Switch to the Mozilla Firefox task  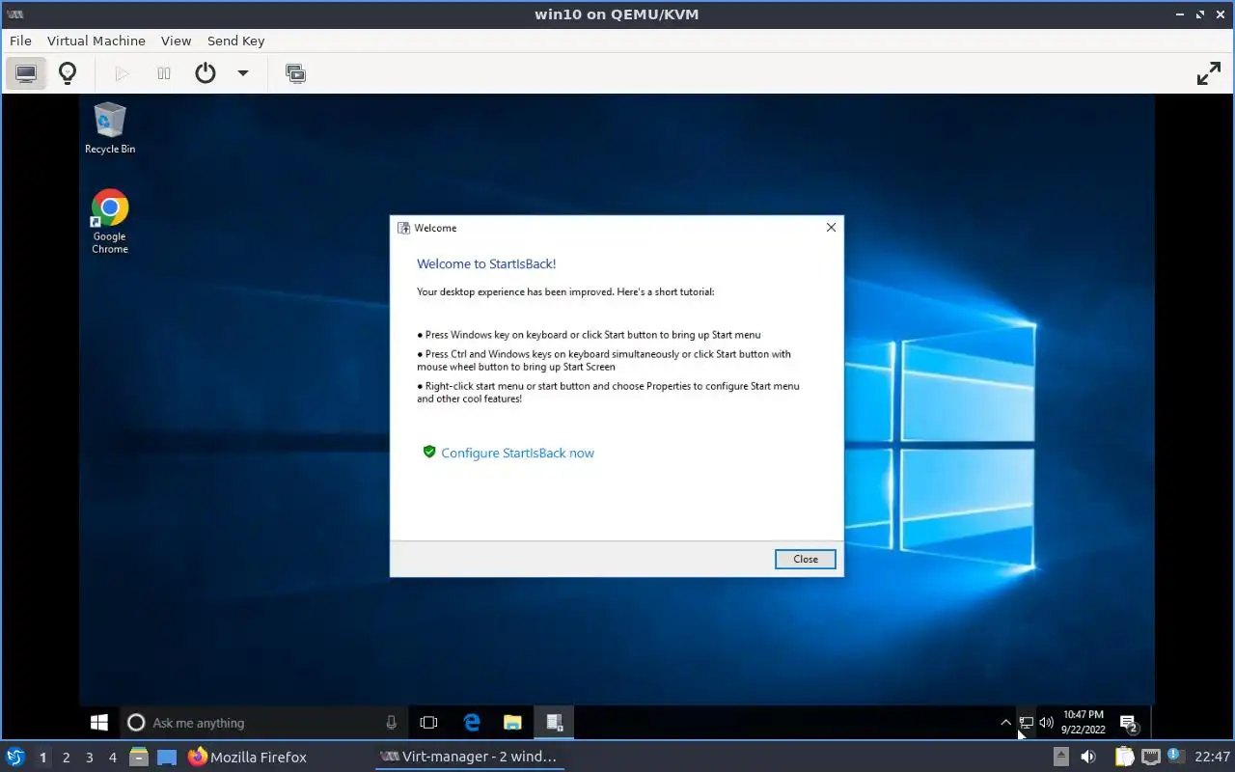[247, 757]
